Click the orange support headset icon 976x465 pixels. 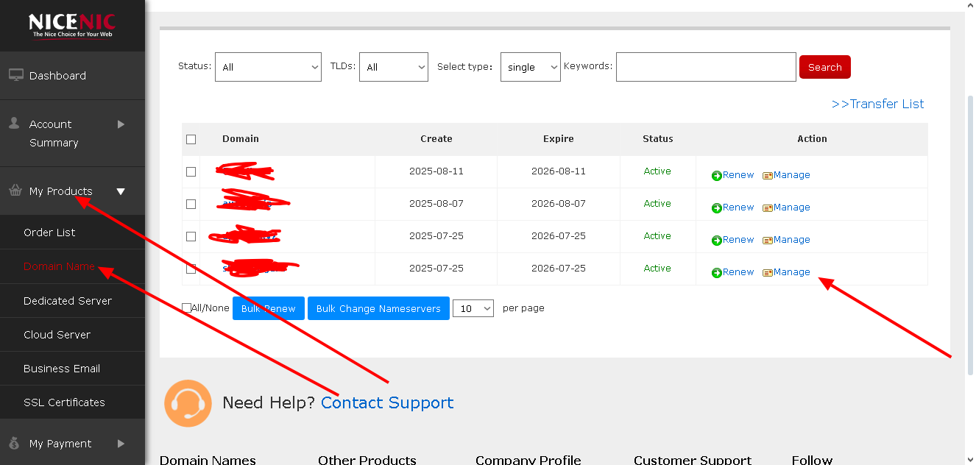tap(188, 403)
